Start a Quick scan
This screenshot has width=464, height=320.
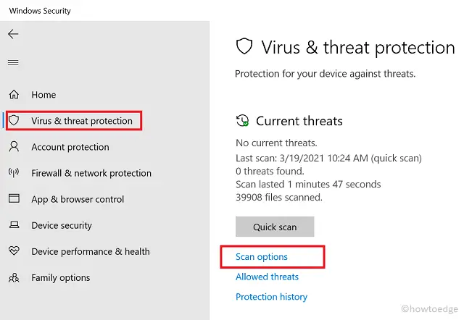click(275, 227)
